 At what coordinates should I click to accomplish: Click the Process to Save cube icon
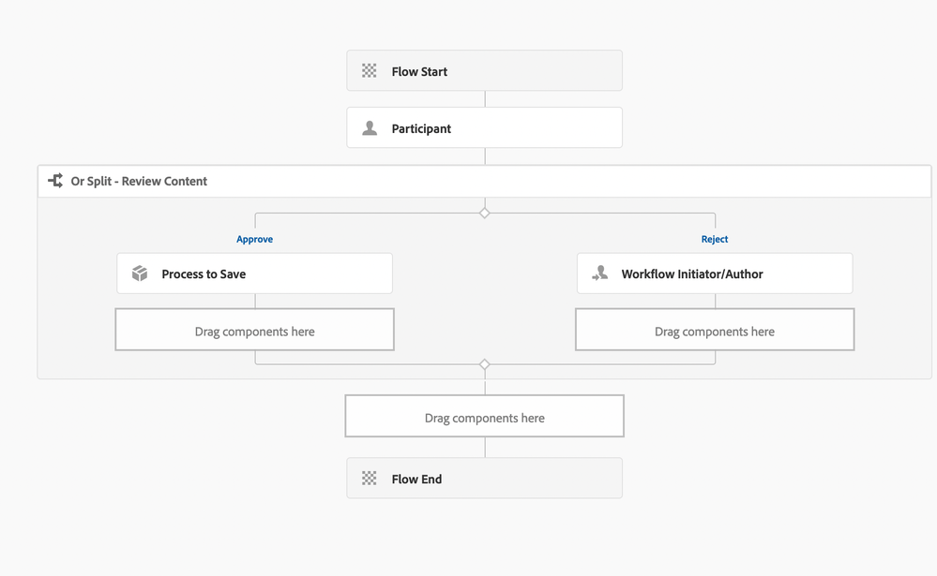point(140,273)
